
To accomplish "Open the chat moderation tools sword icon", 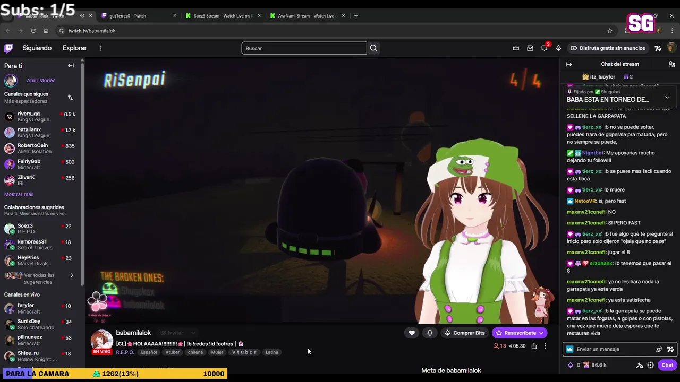I will tap(640, 365).
